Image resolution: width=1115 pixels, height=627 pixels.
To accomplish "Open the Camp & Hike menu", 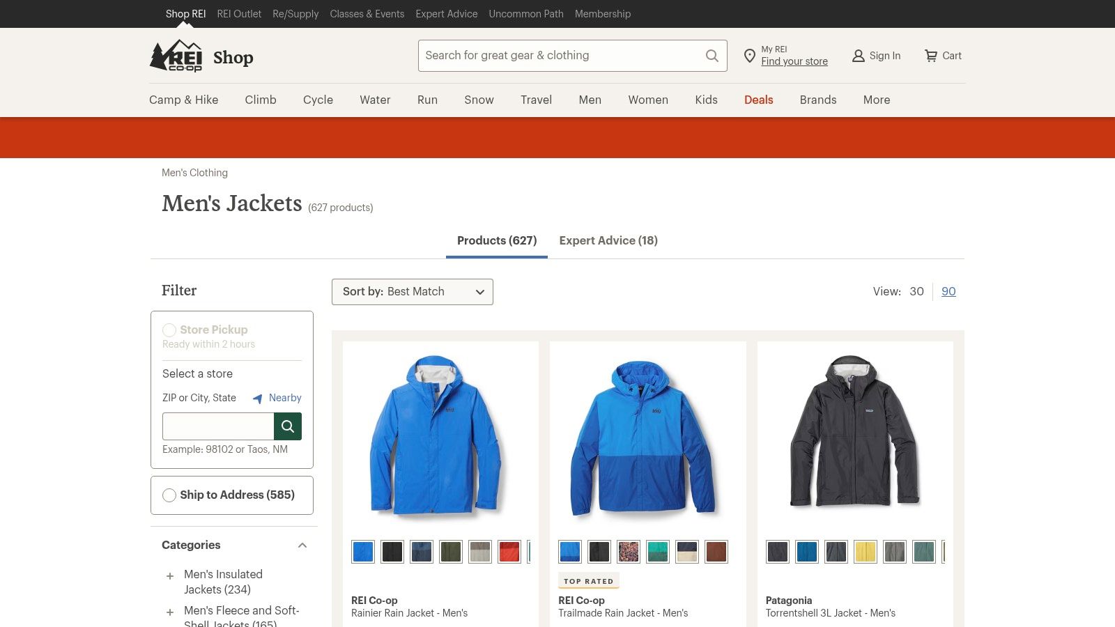I will point(184,100).
